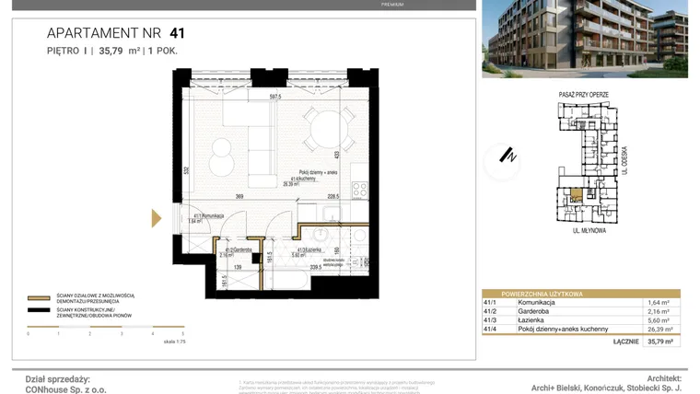Click the '369' dimension on plan

click(x=239, y=196)
